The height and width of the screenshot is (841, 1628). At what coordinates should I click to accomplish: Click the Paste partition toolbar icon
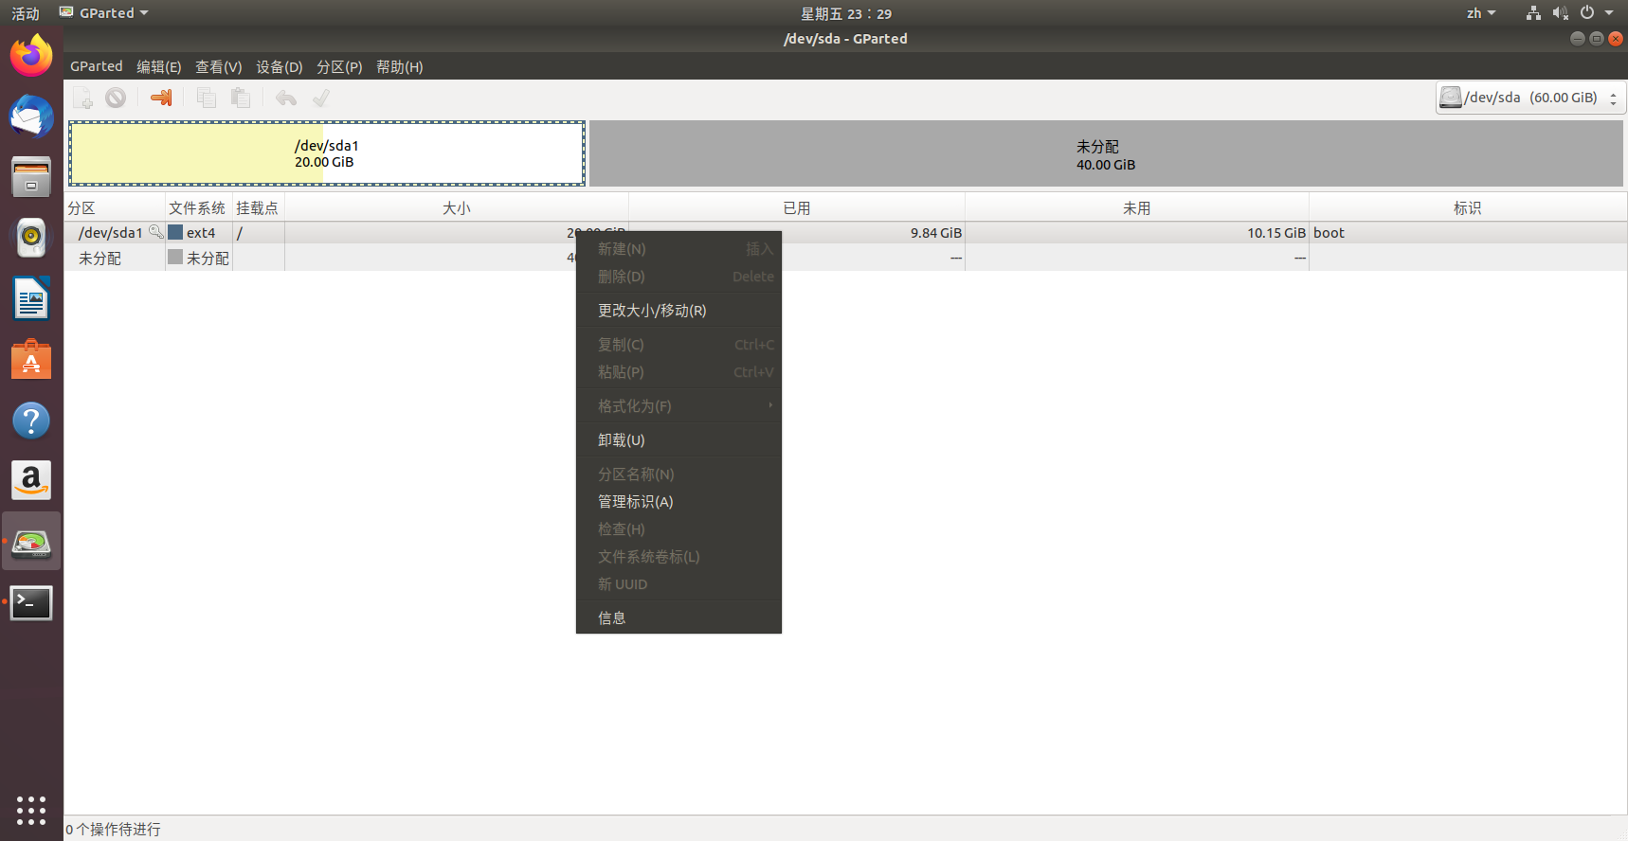pyautogui.click(x=241, y=98)
